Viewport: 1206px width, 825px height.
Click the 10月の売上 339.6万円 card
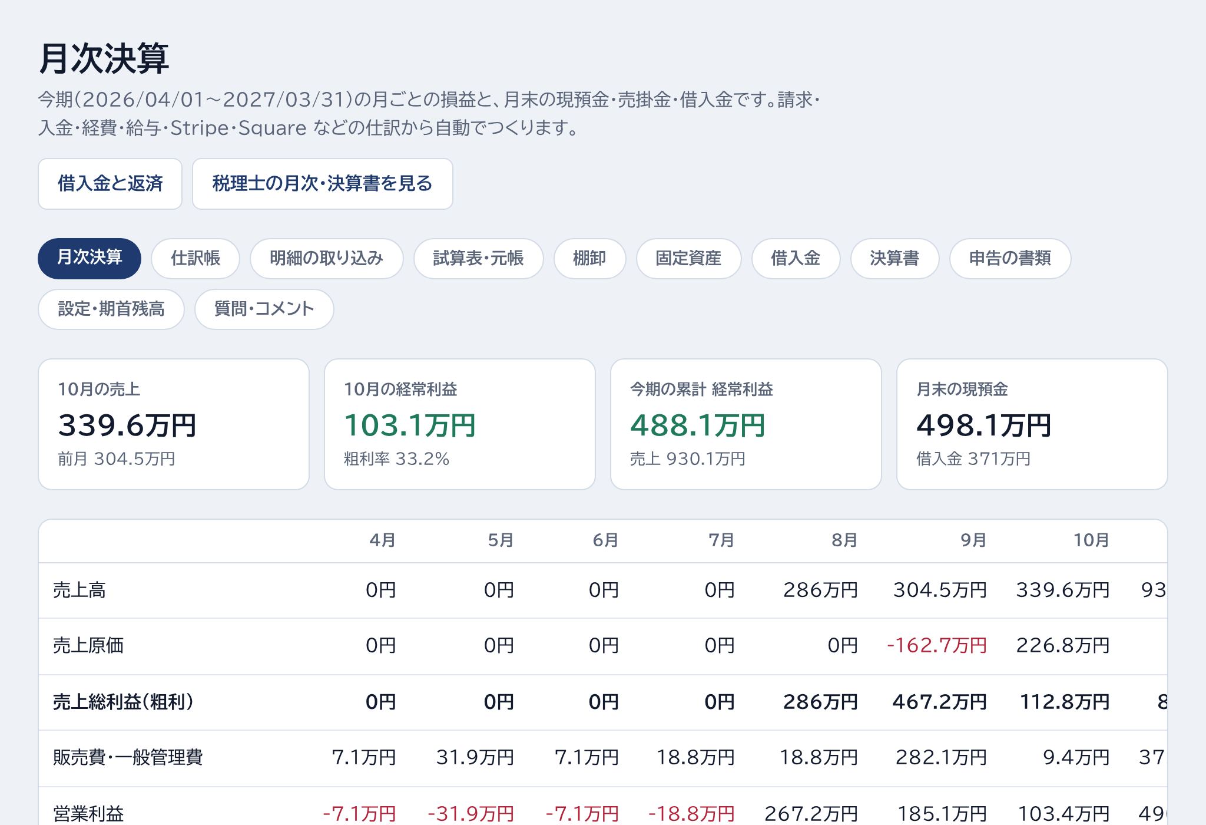click(174, 424)
